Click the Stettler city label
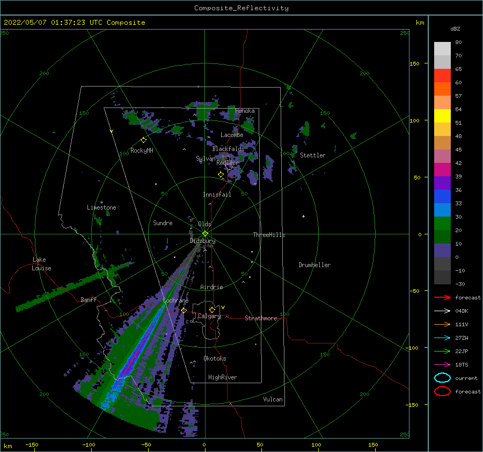Screen dimensions: 483x452 pyautogui.click(x=313, y=155)
